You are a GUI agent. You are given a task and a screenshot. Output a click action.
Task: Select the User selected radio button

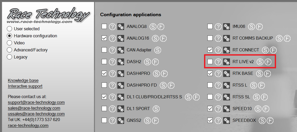pos(10,29)
